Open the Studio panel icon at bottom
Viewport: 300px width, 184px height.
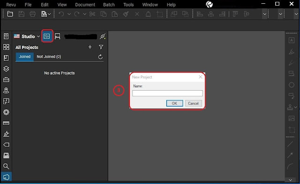[6, 177]
